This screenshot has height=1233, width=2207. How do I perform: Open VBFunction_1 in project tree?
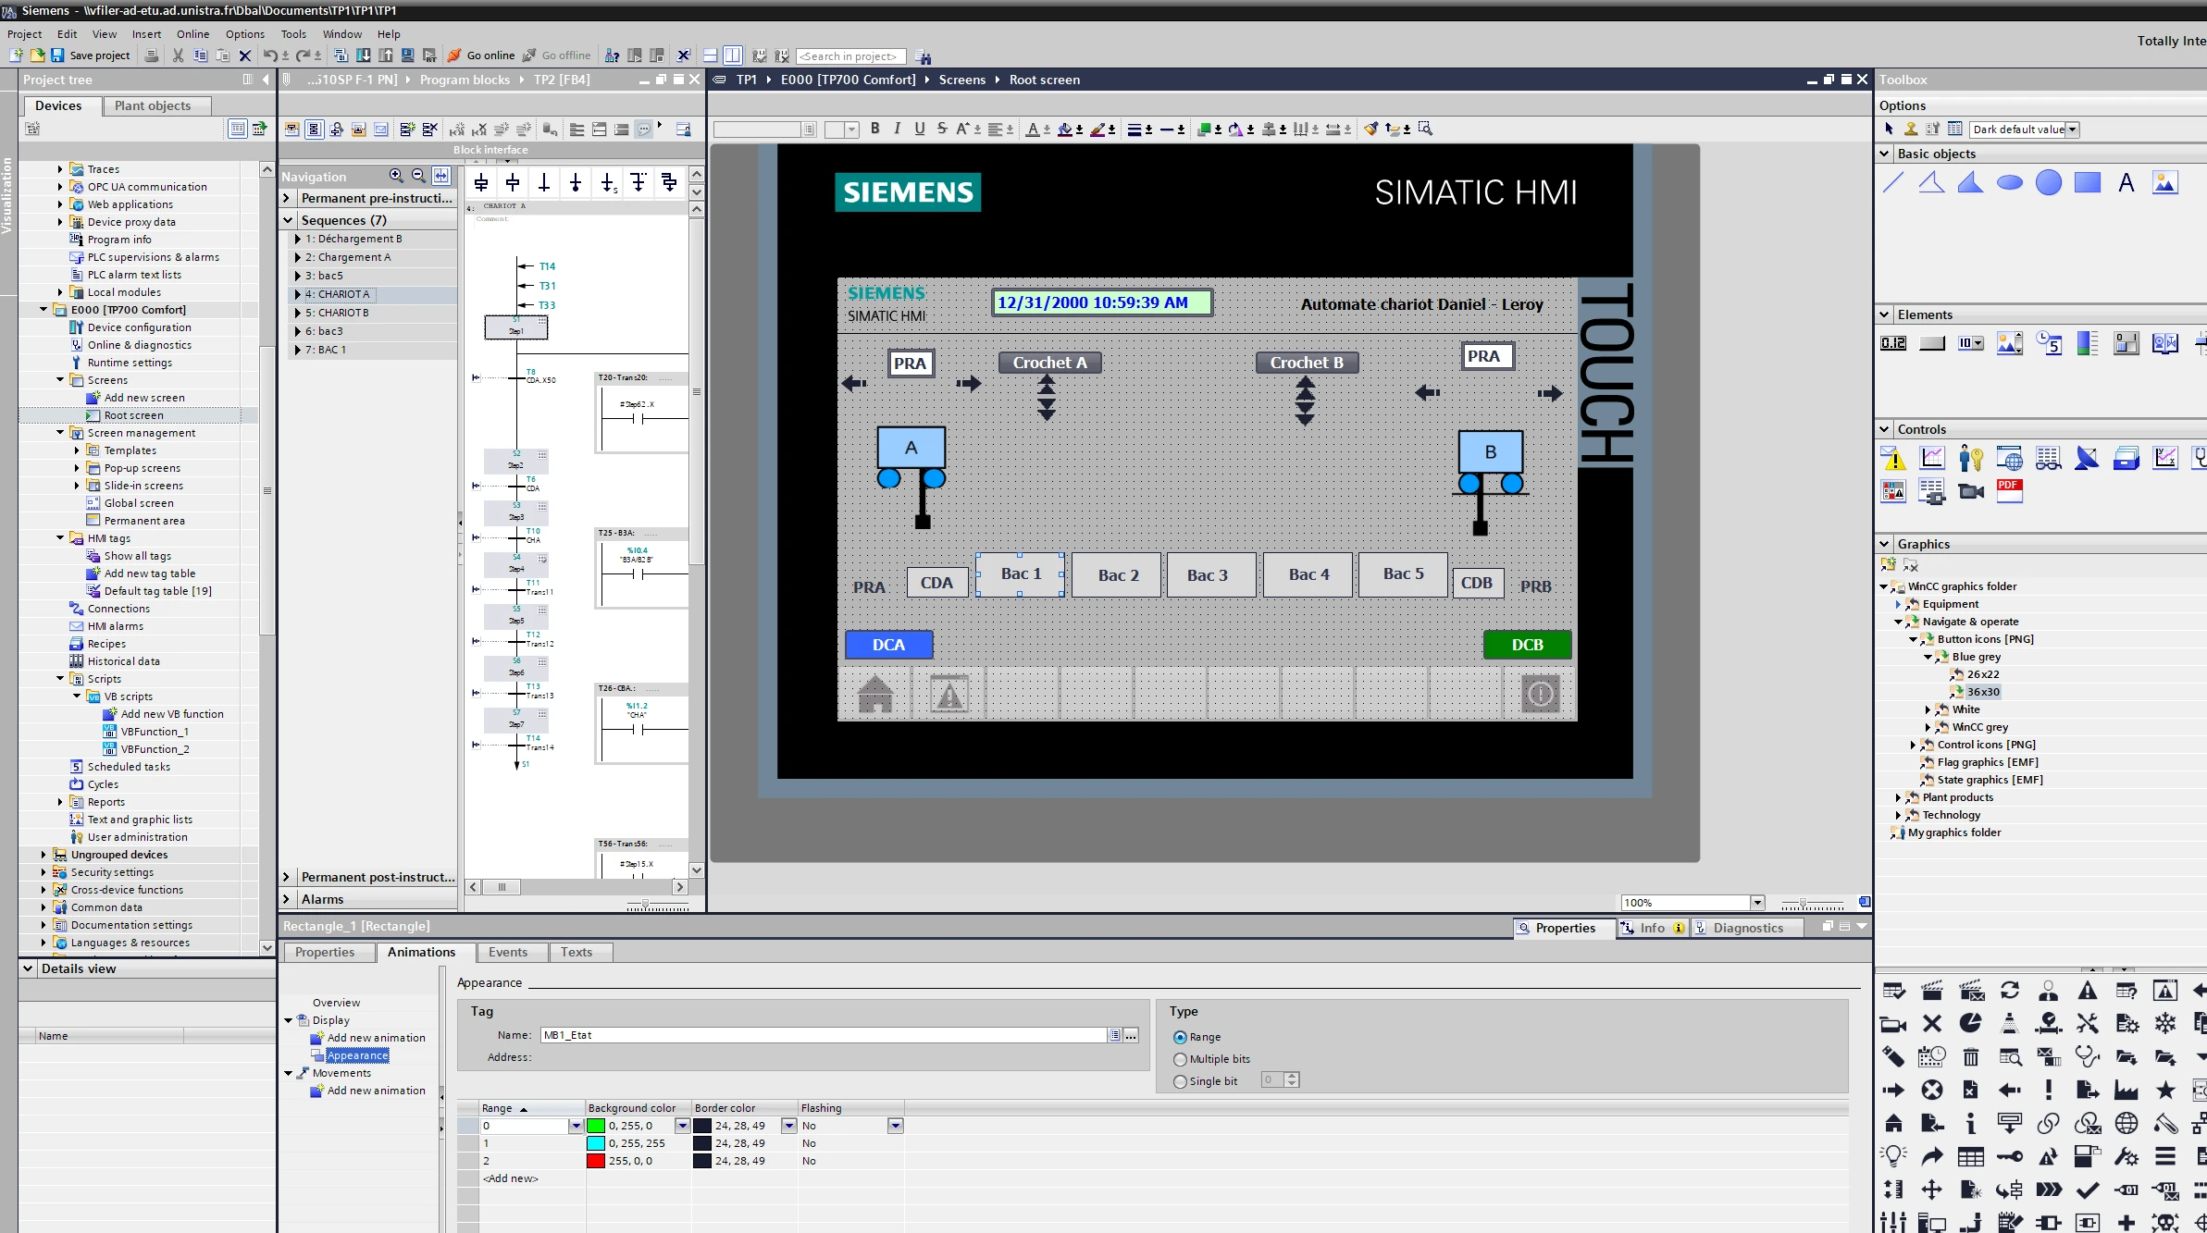point(155,732)
